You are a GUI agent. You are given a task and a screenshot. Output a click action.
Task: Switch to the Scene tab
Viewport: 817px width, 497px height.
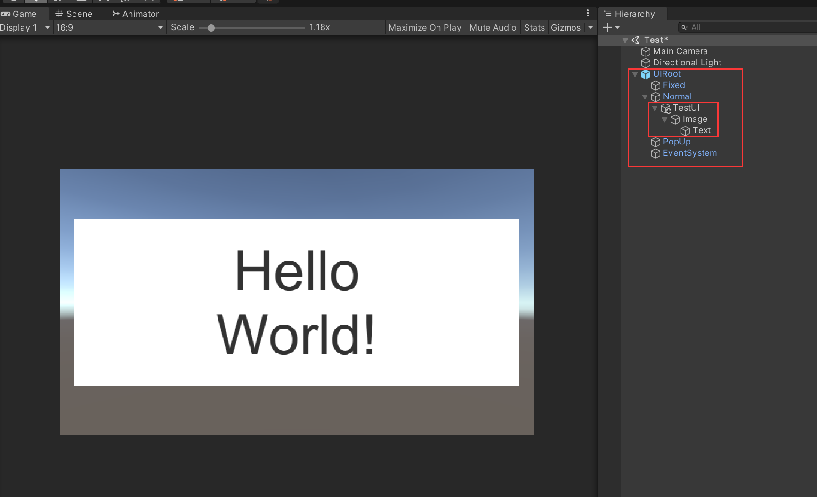74,14
